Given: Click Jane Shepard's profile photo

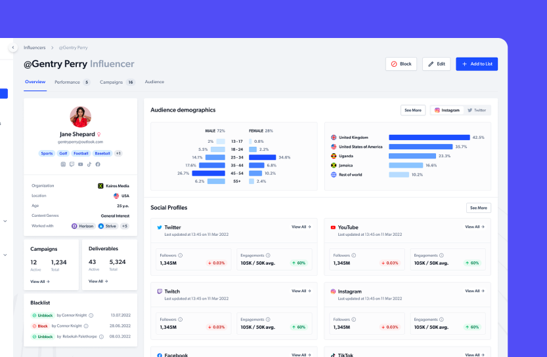Looking at the screenshot, I should [81, 117].
